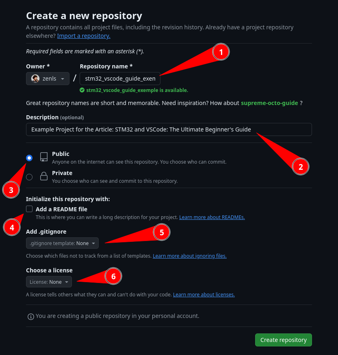Click red annotation marker number 1
338x355 pixels.
[221, 52]
